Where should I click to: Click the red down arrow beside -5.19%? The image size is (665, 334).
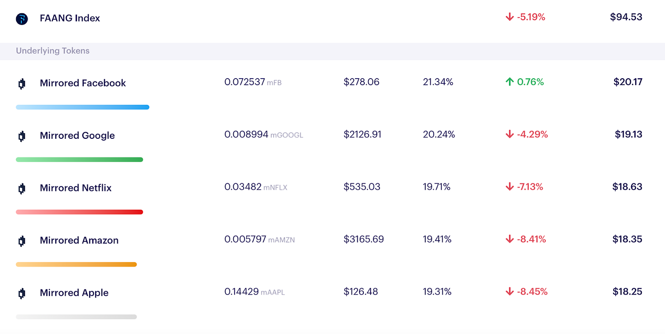(510, 17)
